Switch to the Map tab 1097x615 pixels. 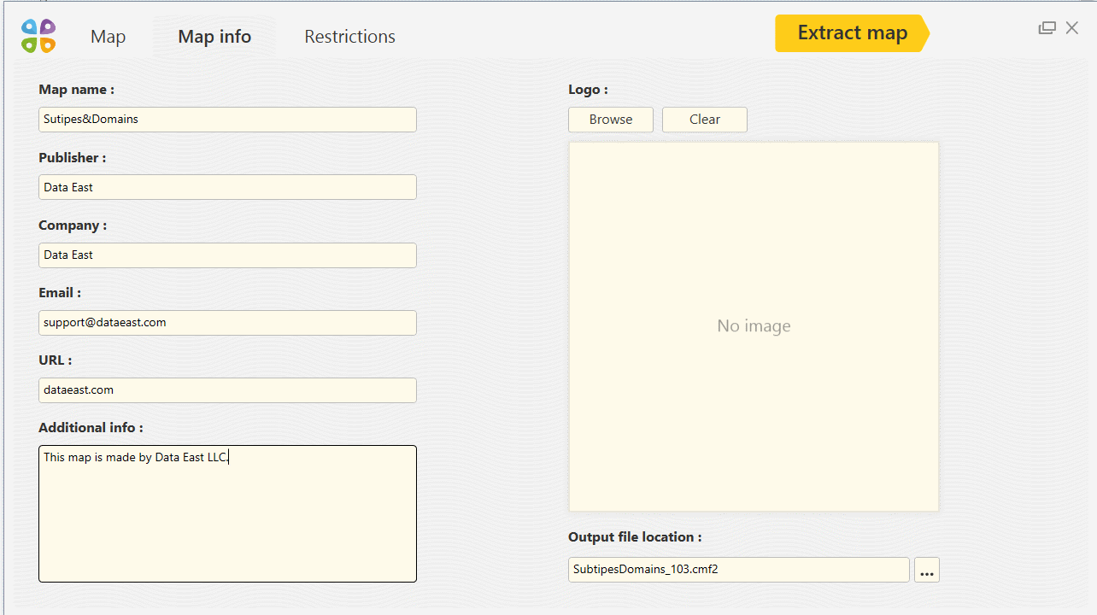tap(108, 36)
